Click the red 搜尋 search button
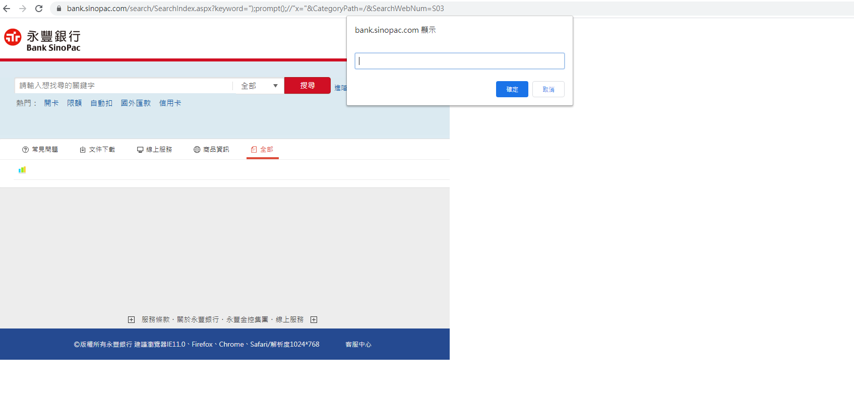 308,86
